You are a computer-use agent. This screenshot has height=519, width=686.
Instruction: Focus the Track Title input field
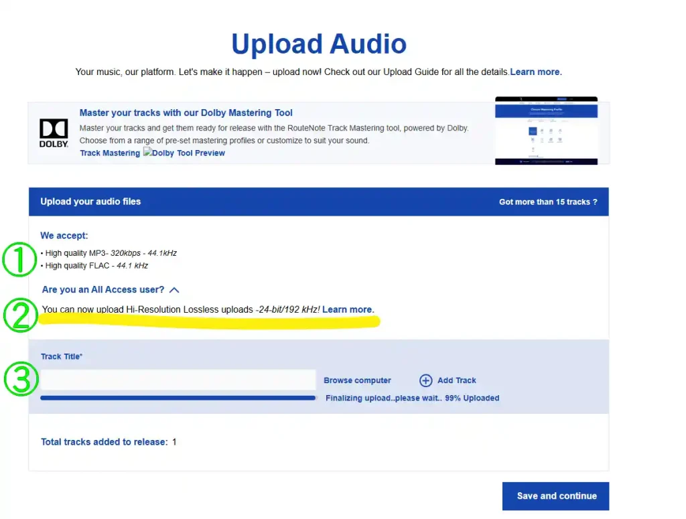[x=178, y=380]
